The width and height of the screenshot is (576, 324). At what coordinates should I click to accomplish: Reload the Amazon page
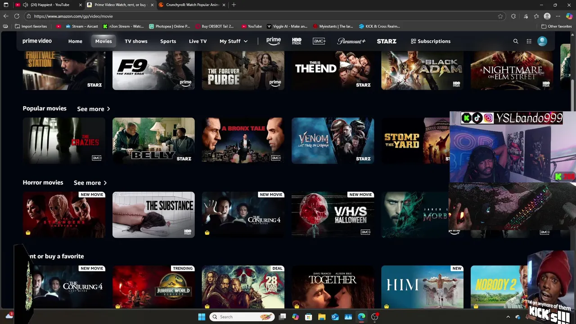[17, 16]
